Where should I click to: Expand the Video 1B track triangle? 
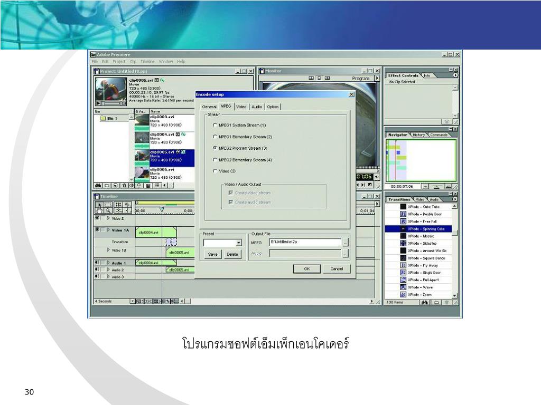pos(108,249)
